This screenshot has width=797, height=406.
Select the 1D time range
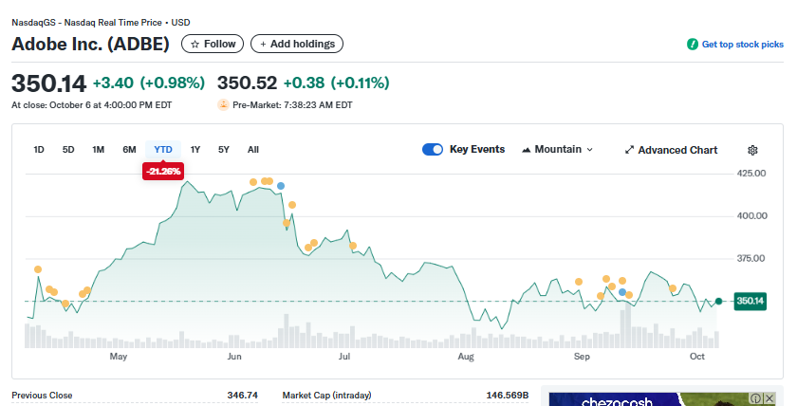[x=39, y=150]
